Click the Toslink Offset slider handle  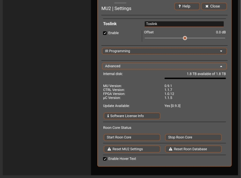[185, 38]
